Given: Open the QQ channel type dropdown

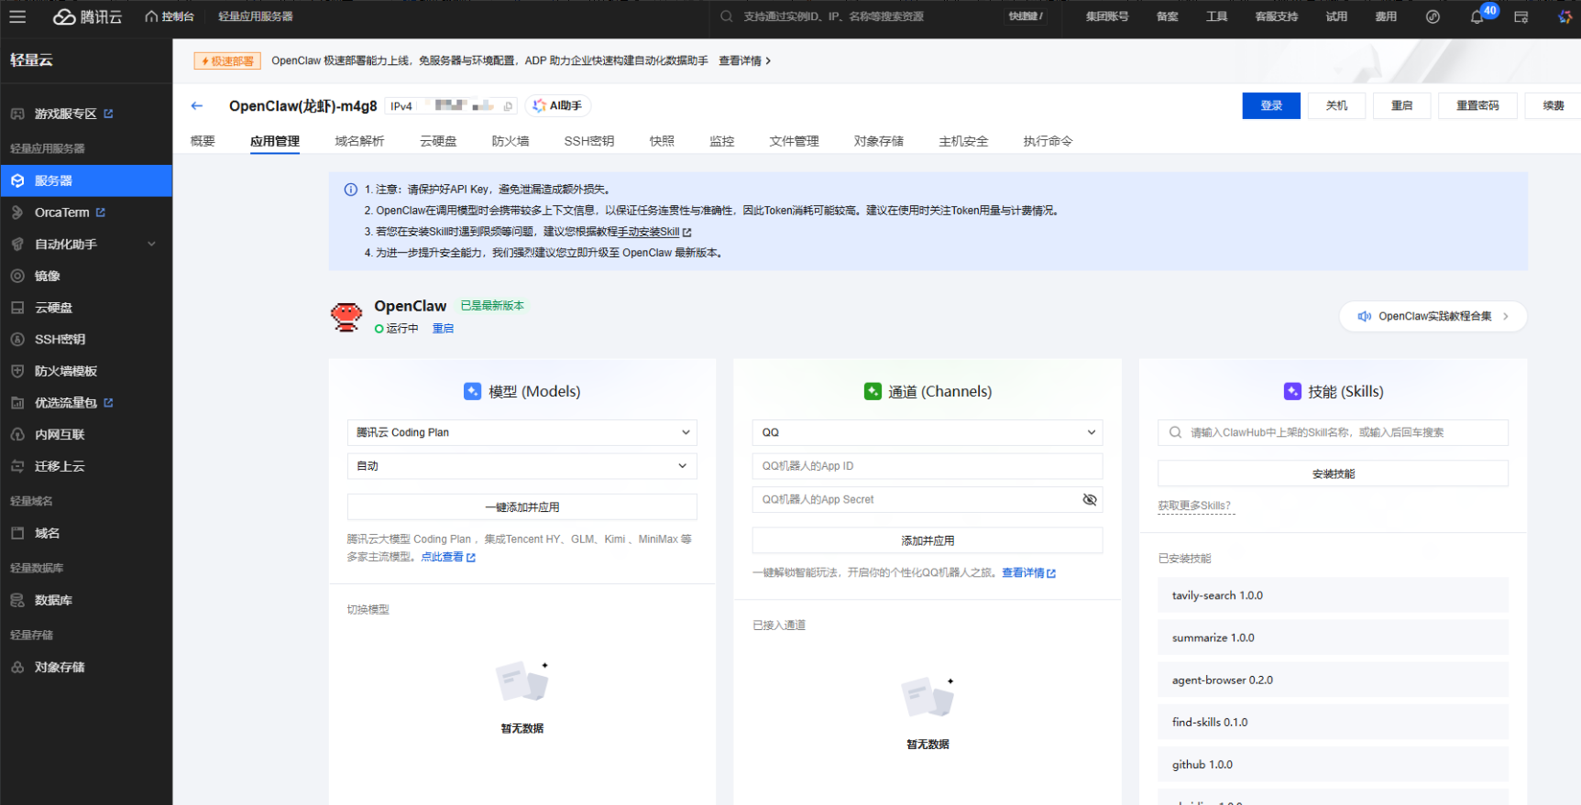Looking at the screenshot, I should (x=927, y=432).
